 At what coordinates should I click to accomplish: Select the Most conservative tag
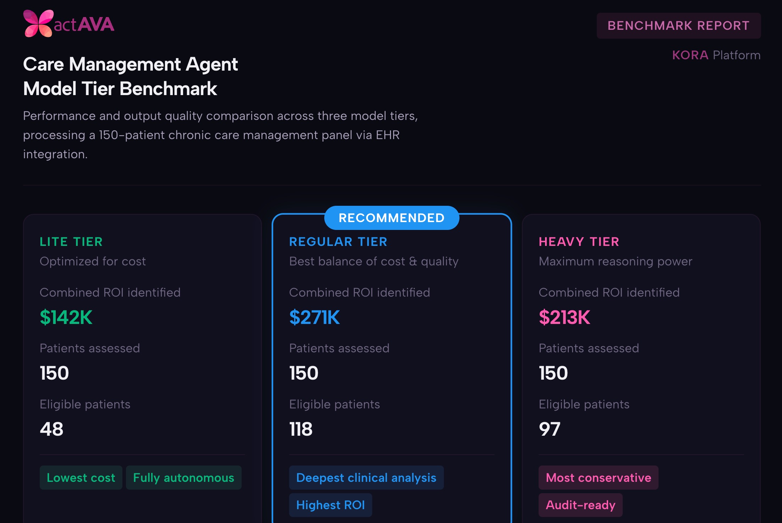tap(598, 478)
